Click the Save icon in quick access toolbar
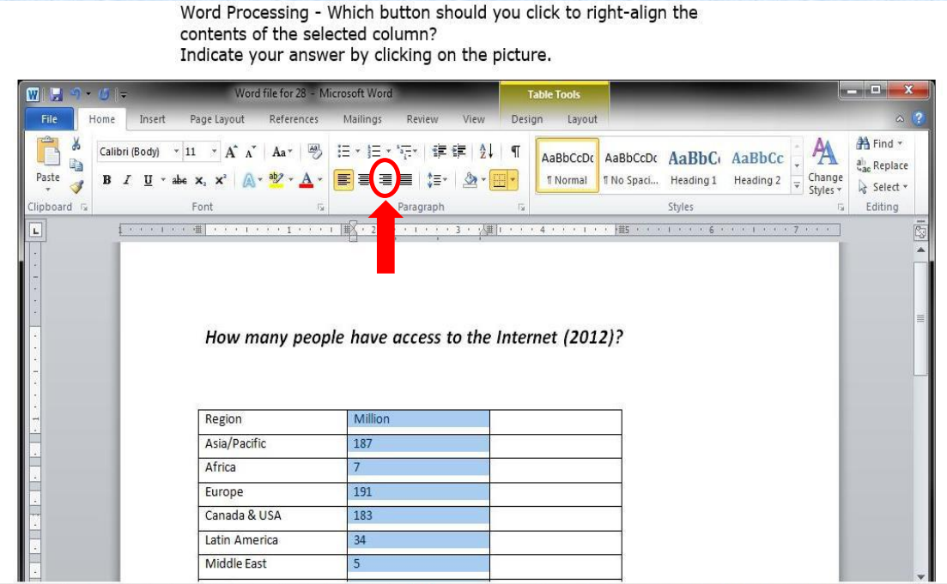The height and width of the screenshot is (584, 947). click(56, 94)
